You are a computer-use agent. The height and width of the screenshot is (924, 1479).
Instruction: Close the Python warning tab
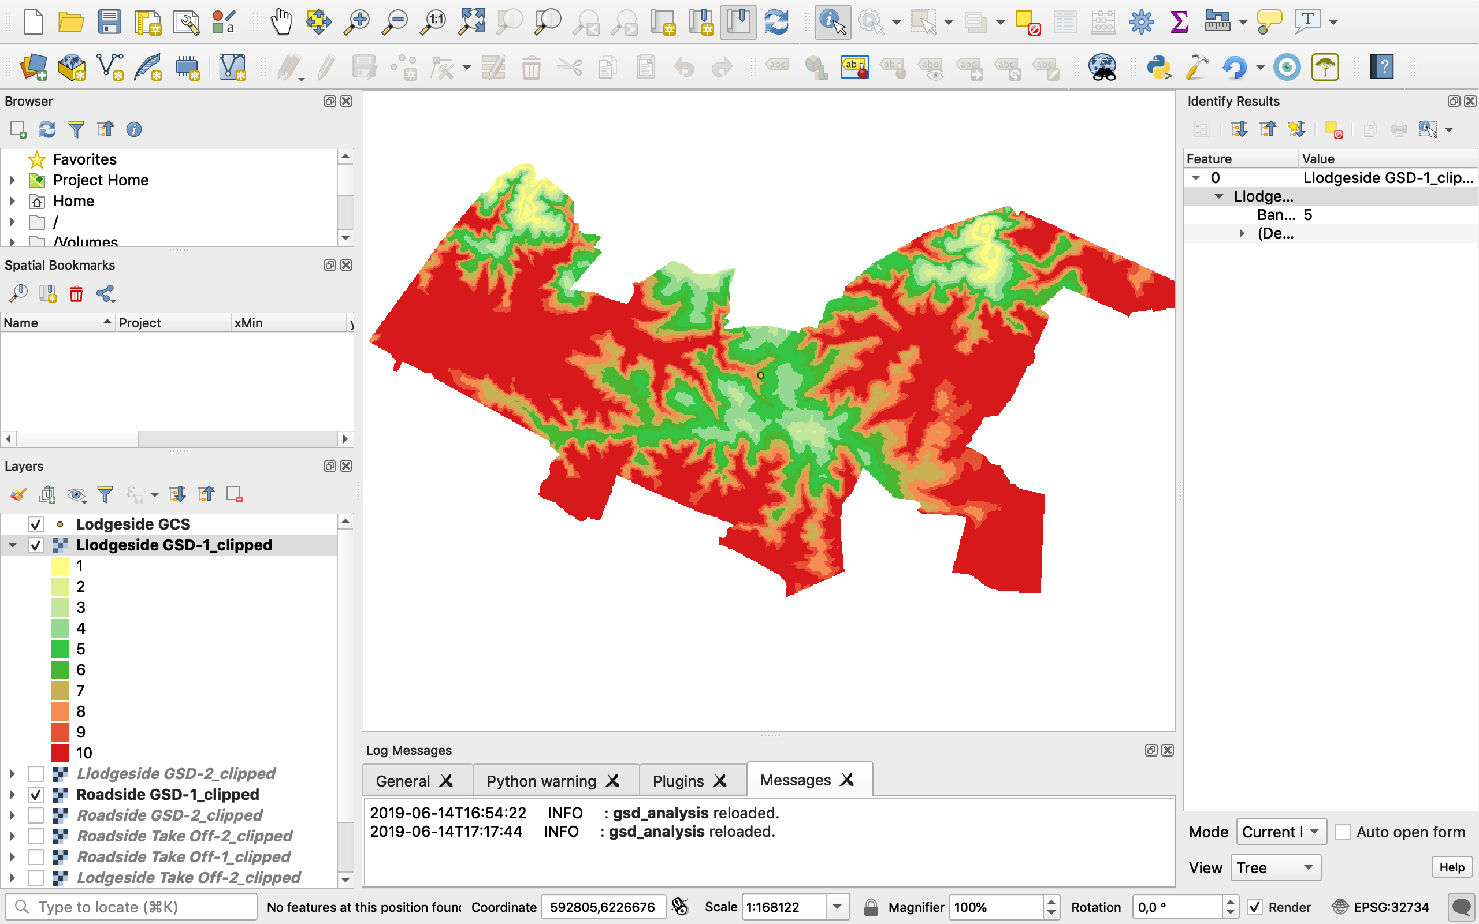point(612,781)
